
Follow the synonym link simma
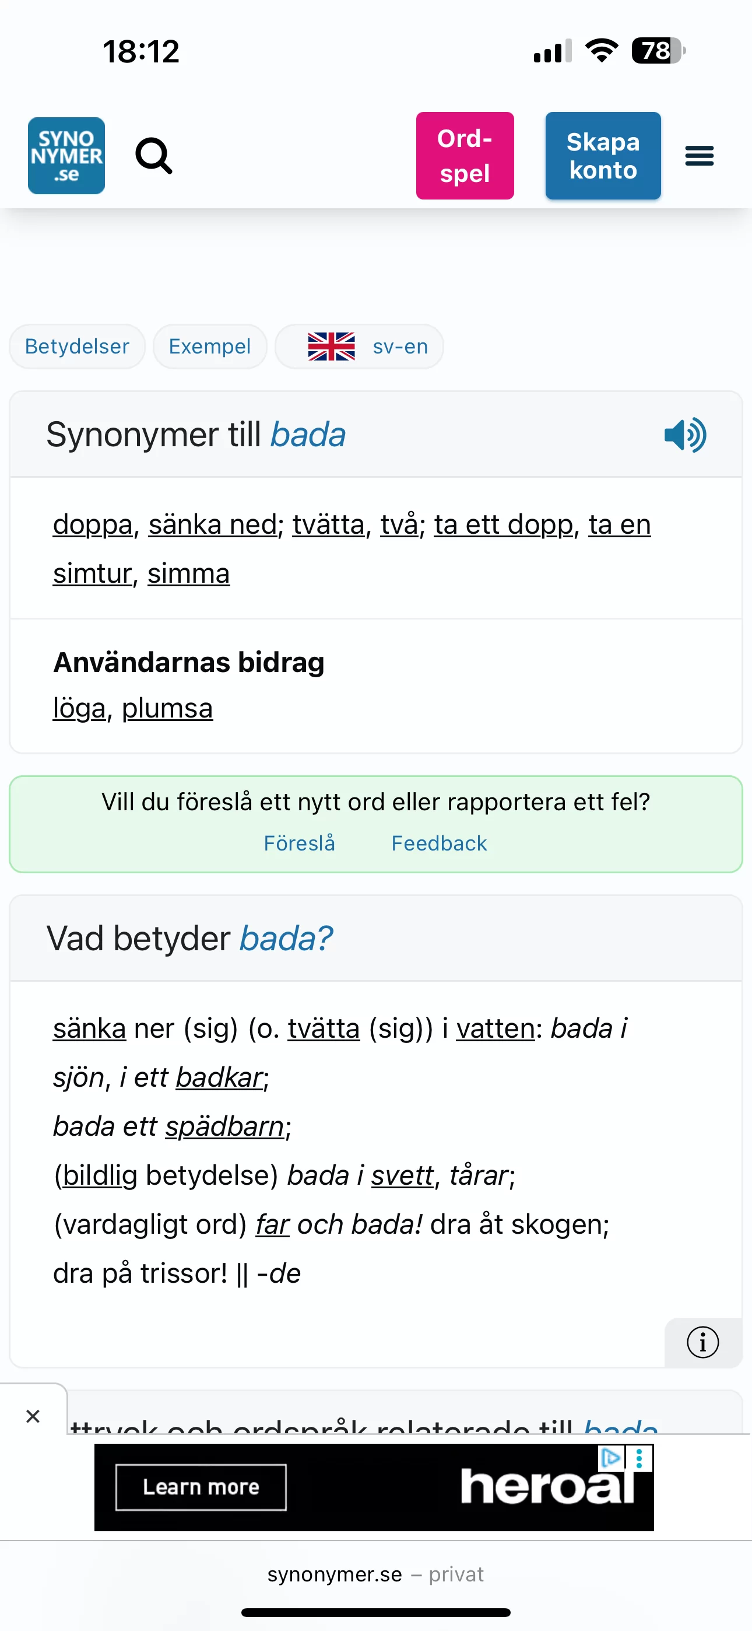point(189,573)
